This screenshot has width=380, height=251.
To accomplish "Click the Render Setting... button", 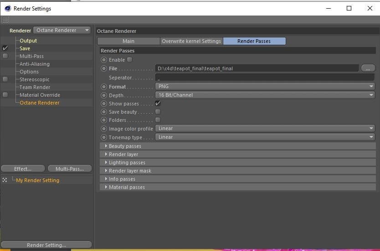I will [x=46, y=245].
